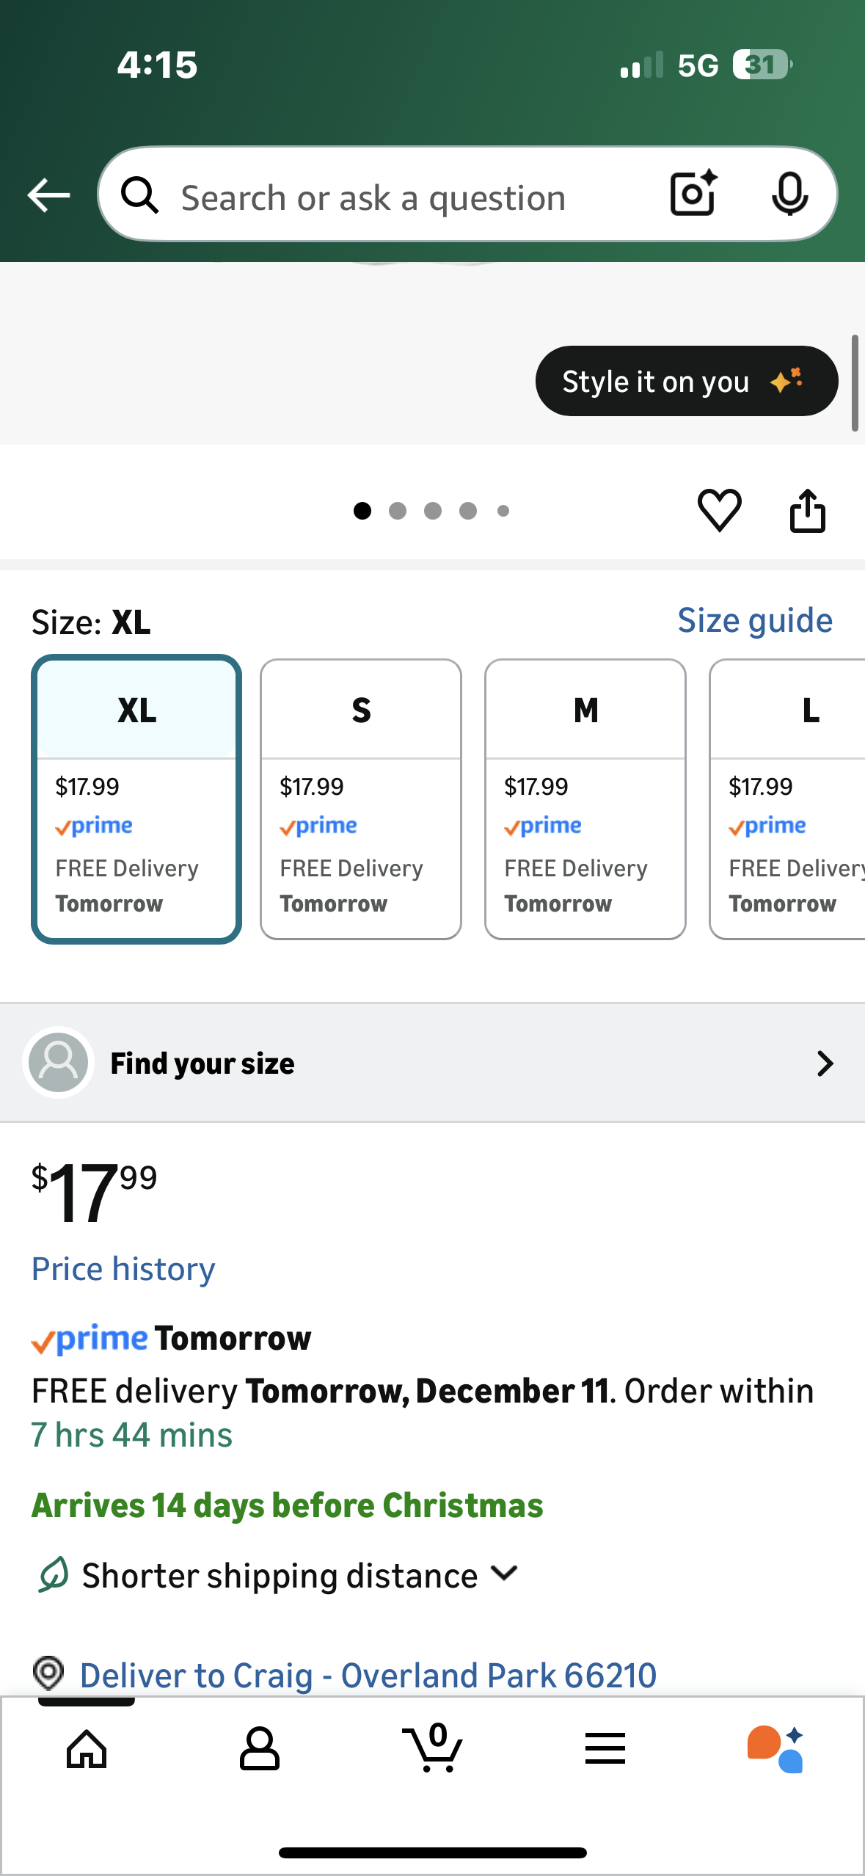Tap the share icon

click(x=807, y=510)
